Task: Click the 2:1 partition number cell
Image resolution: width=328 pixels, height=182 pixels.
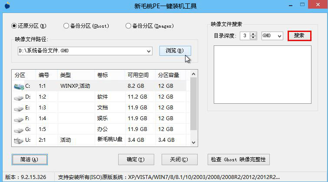Action: click(x=42, y=140)
